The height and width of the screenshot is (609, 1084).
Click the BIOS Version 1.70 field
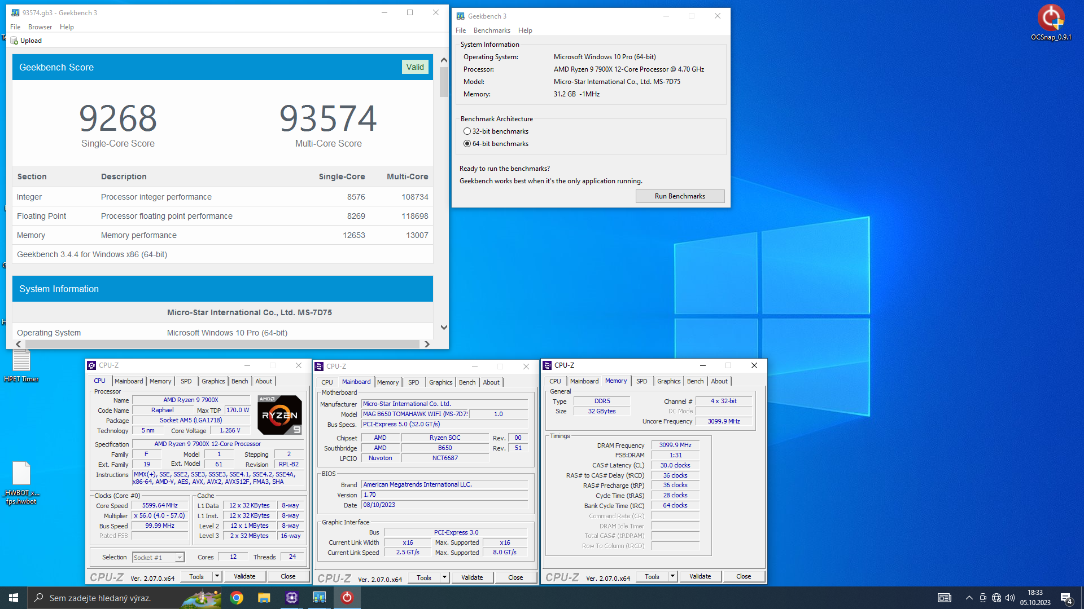click(x=445, y=495)
